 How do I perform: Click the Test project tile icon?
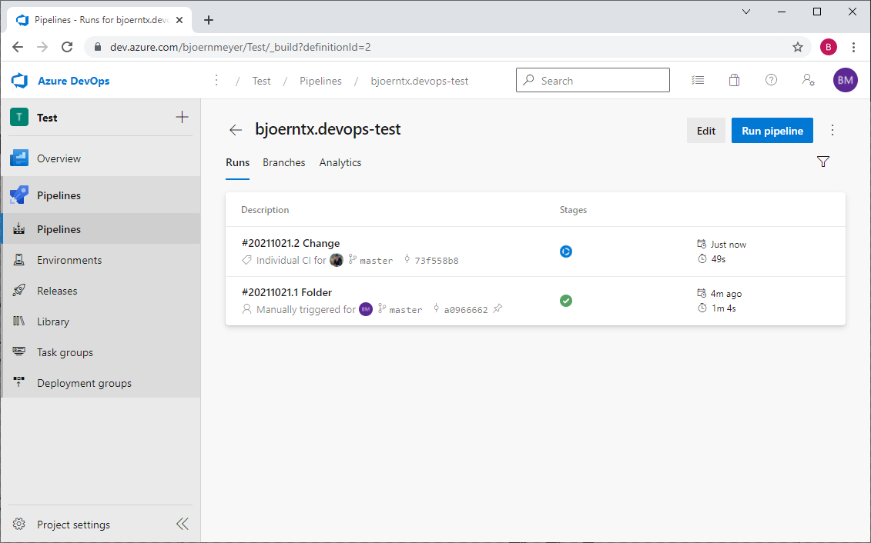tap(19, 117)
